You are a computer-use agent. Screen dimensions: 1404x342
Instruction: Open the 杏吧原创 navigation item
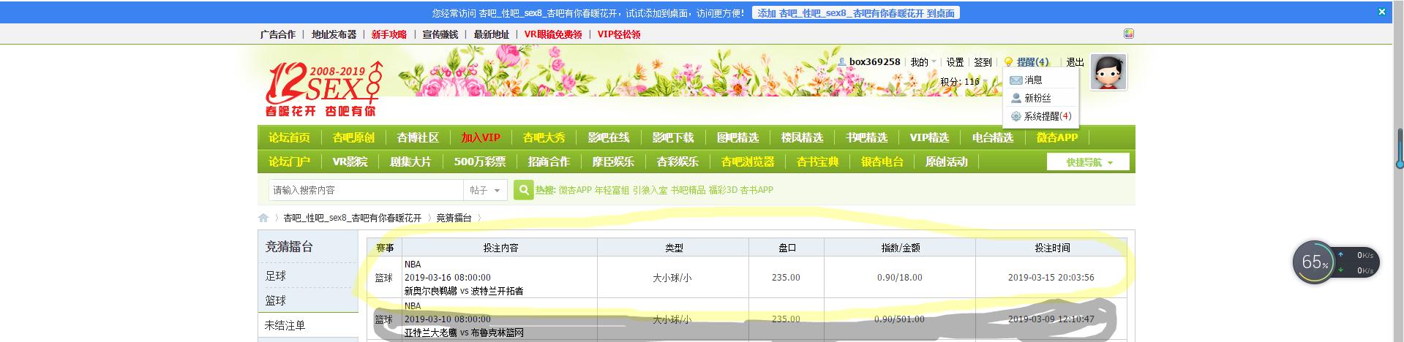click(353, 137)
